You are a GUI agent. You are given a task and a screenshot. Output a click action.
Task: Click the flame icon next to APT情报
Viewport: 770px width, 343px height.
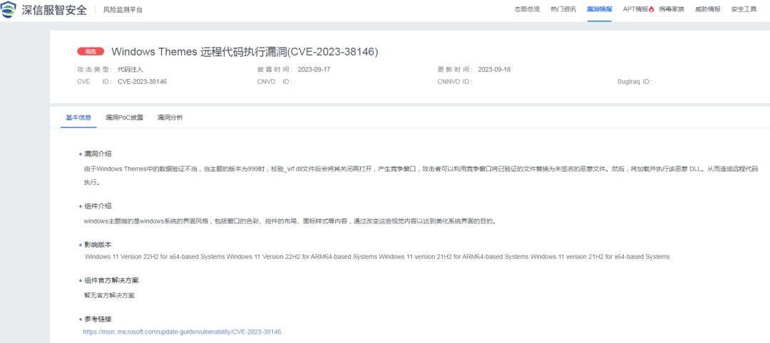[652, 9]
